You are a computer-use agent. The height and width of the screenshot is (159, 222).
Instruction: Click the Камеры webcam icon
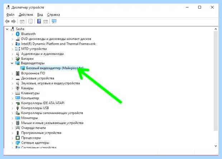pos(18,88)
